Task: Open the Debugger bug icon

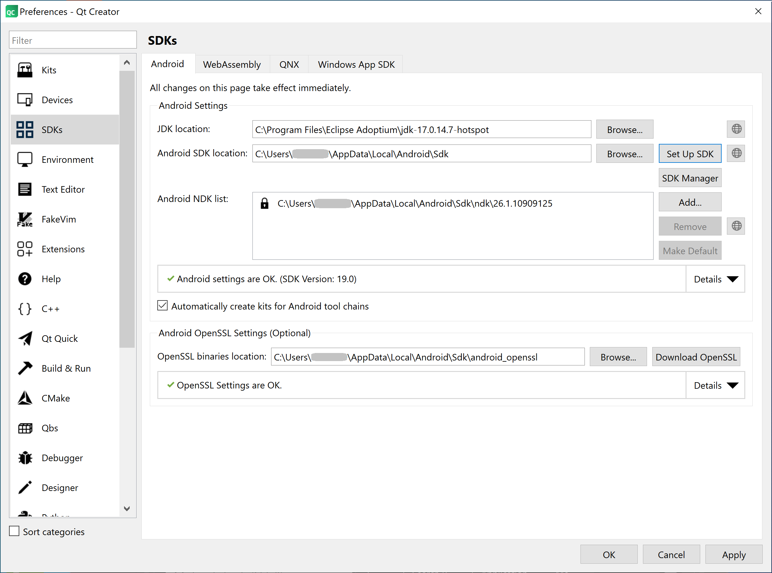Action: coord(25,458)
